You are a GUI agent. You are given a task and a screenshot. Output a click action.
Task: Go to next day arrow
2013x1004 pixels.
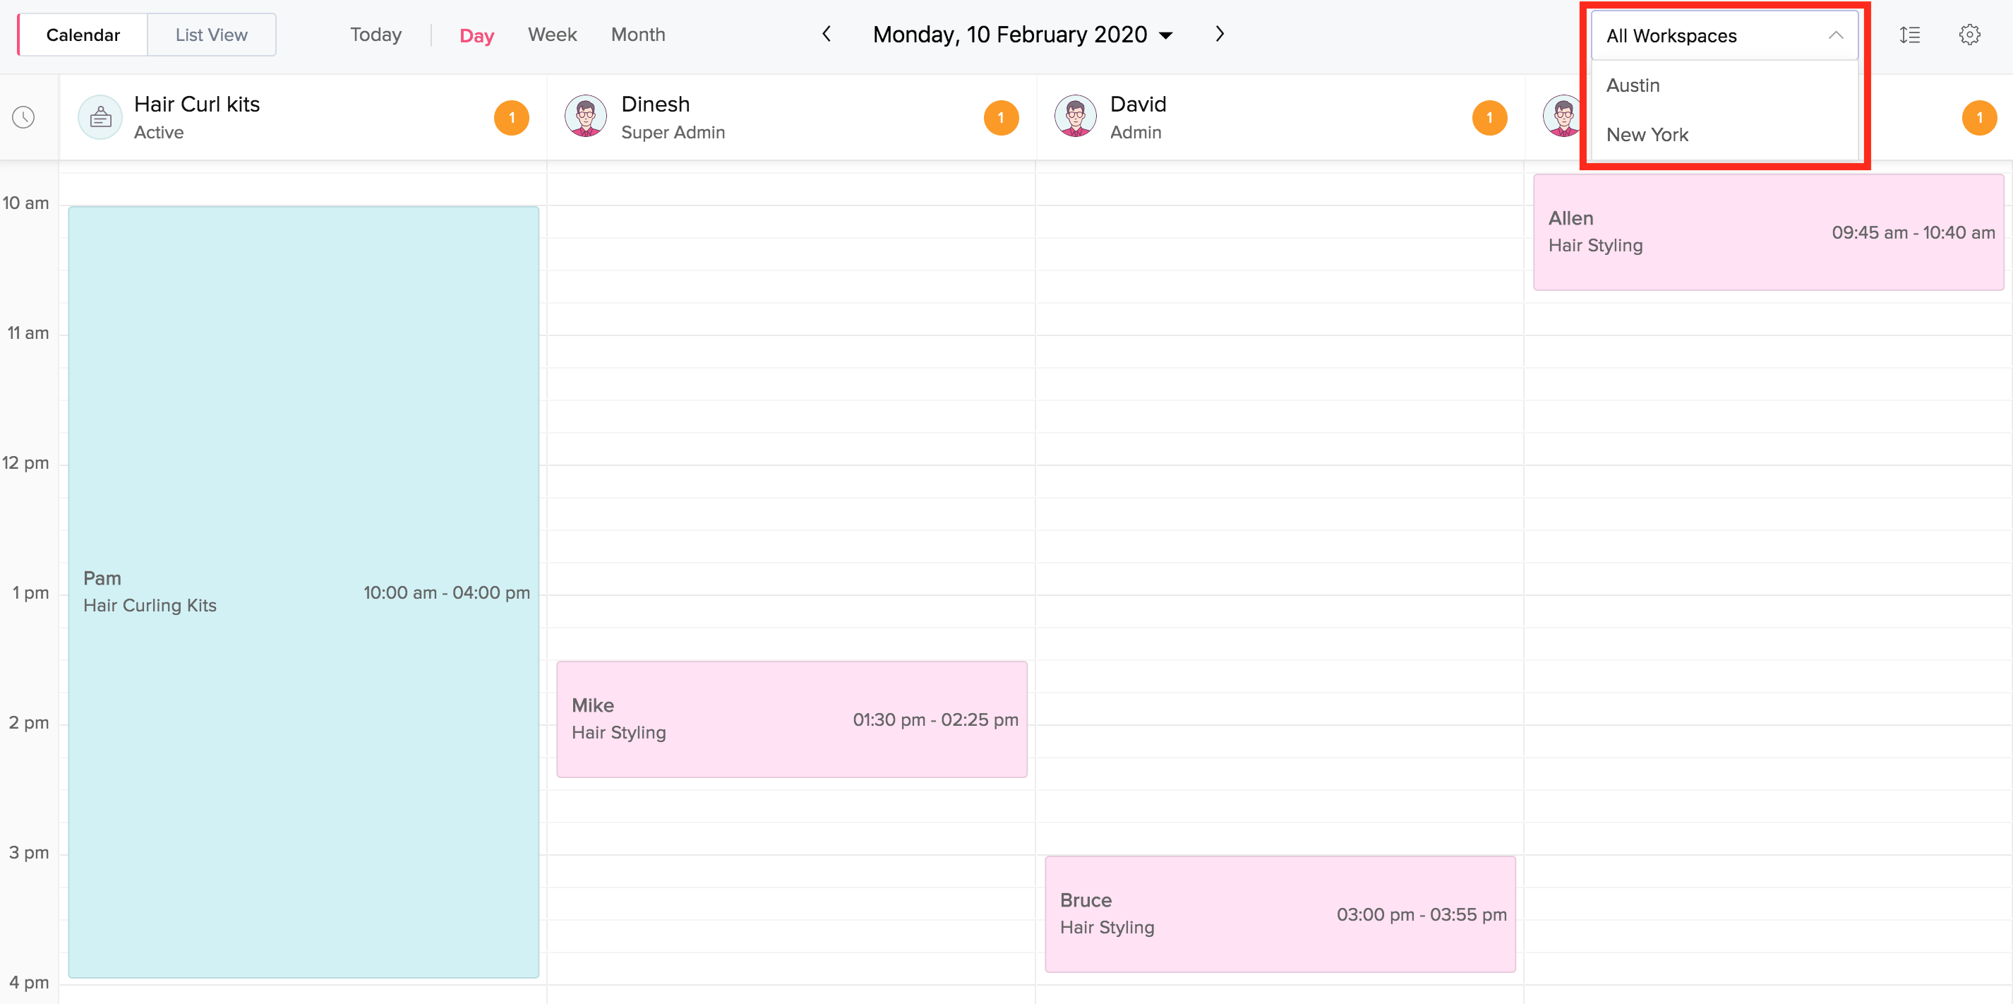(1219, 35)
